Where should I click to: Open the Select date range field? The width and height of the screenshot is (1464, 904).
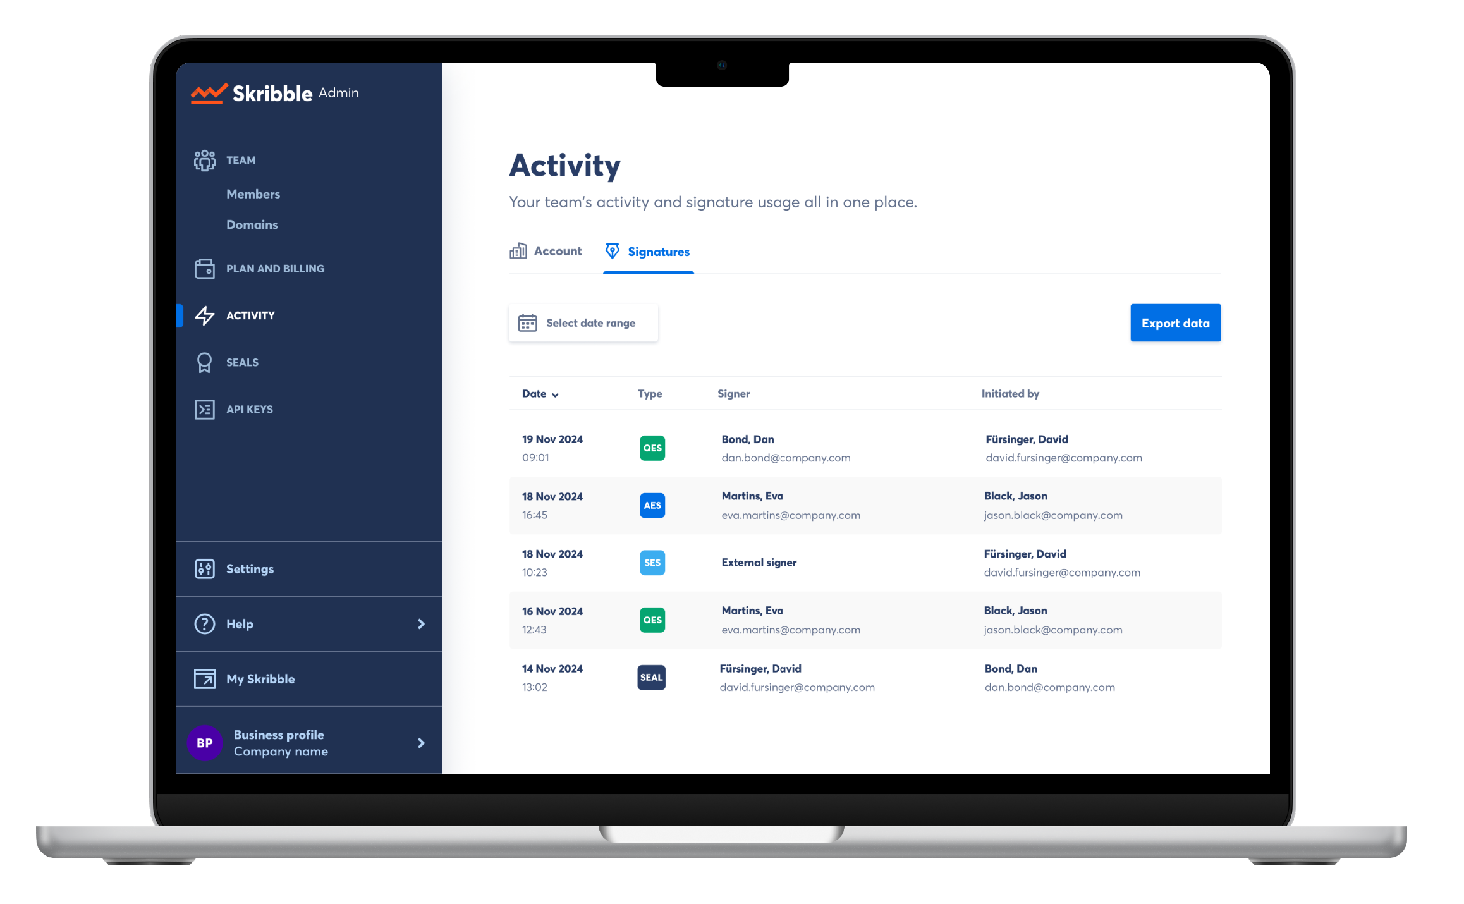pyautogui.click(x=583, y=323)
